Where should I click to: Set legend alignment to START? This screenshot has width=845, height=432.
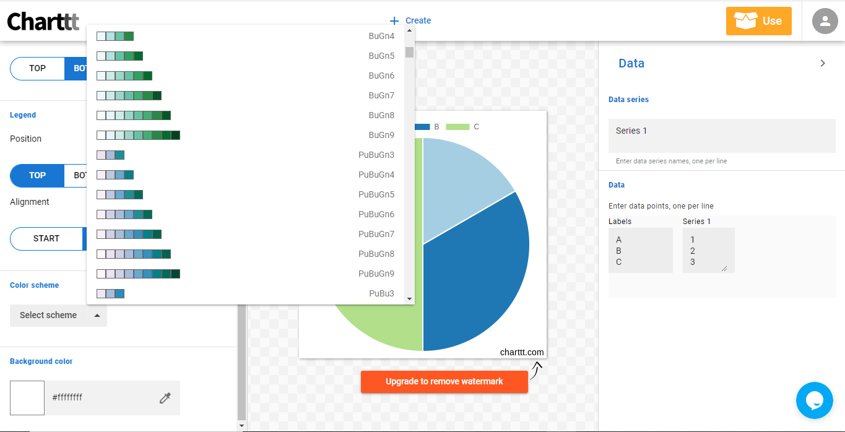point(46,238)
